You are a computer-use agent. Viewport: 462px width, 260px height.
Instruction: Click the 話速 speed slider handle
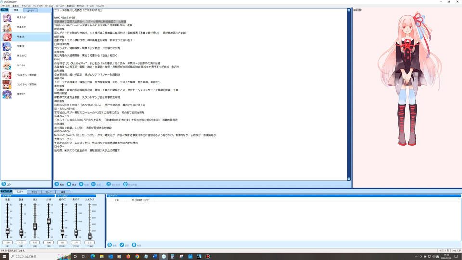click(21, 233)
